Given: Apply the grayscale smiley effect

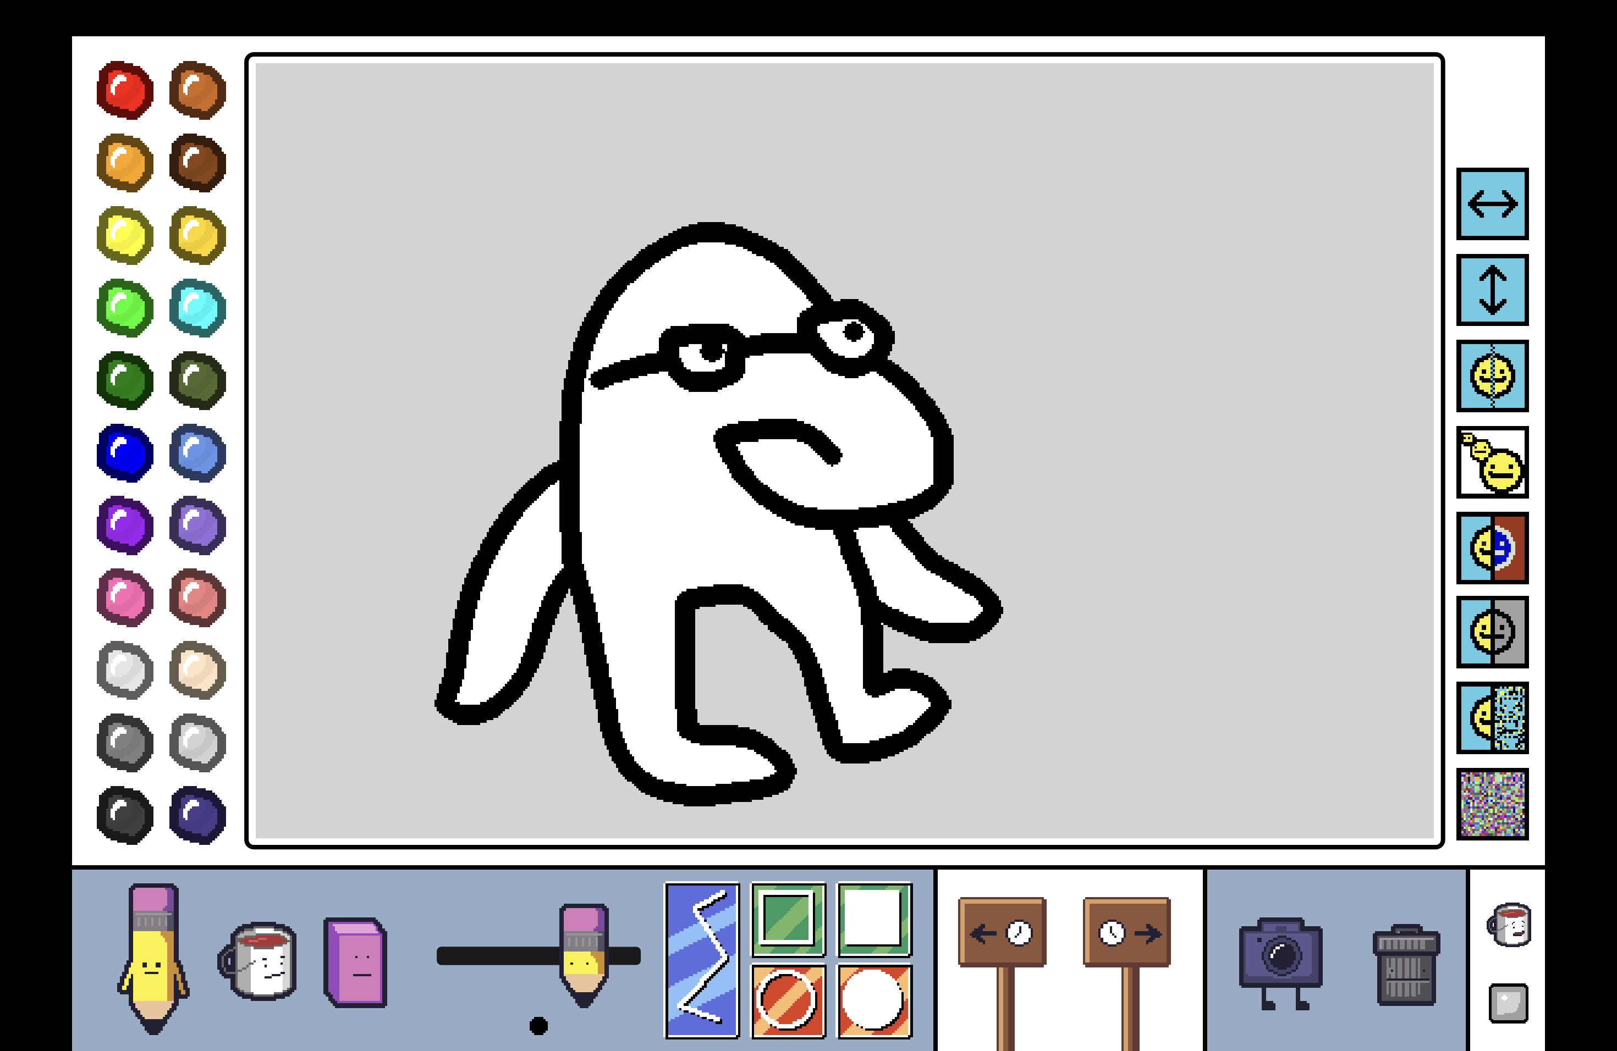Looking at the screenshot, I should 1493,632.
